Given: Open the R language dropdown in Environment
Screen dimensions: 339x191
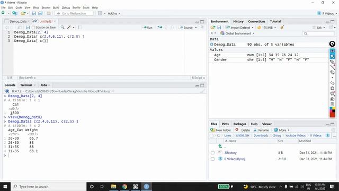Looking at the screenshot, I should 213,33.
